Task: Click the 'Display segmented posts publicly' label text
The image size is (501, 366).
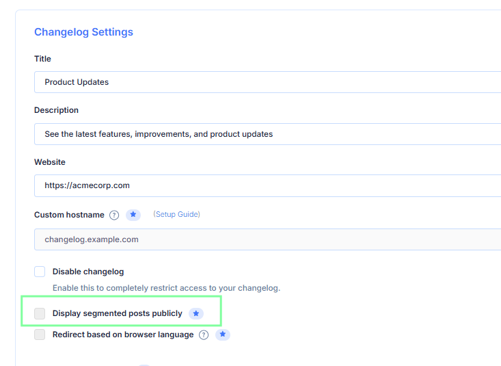Action: coord(117,313)
